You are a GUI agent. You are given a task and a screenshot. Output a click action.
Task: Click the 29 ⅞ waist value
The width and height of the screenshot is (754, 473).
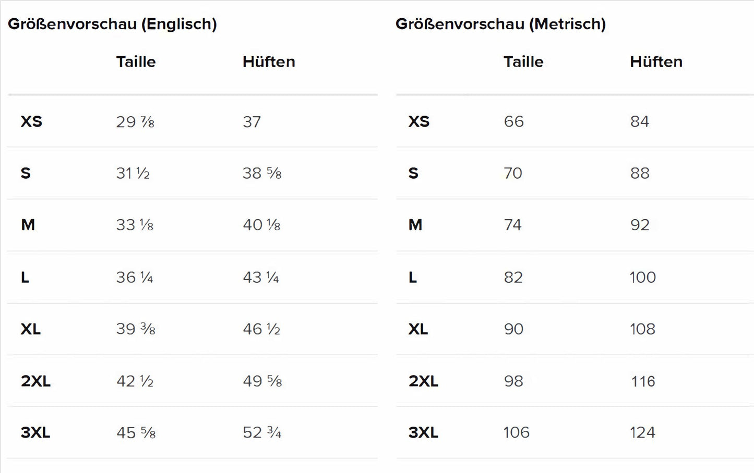coord(135,121)
